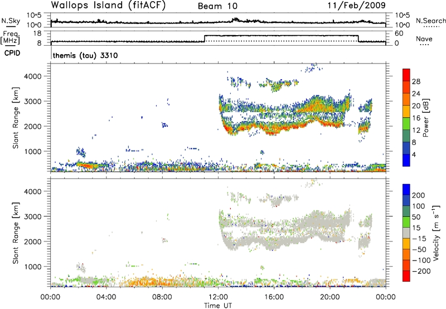Click the 'Time UT' axis label
The image size is (446, 309).
tap(218, 306)
